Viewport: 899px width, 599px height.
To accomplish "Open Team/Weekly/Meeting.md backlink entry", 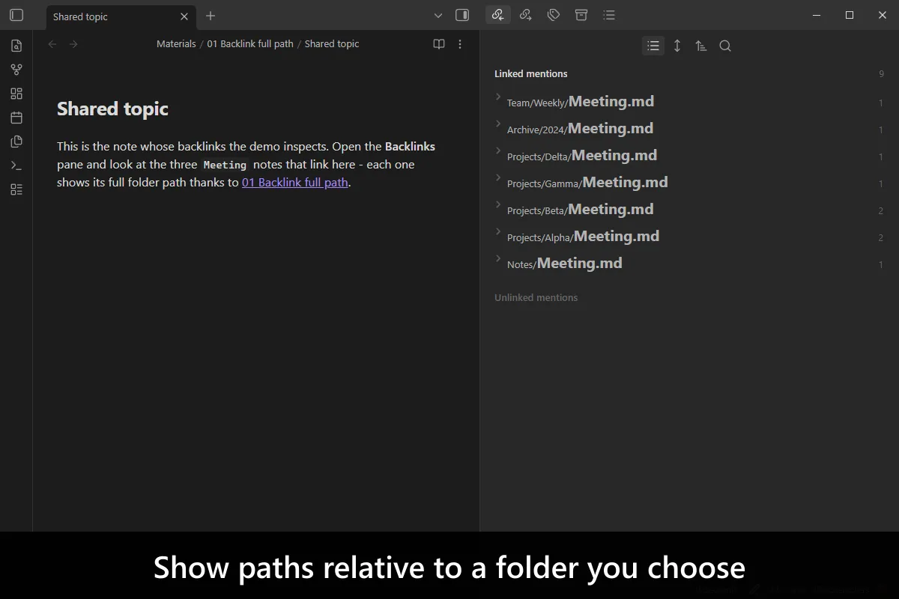I will coord(581,102).
